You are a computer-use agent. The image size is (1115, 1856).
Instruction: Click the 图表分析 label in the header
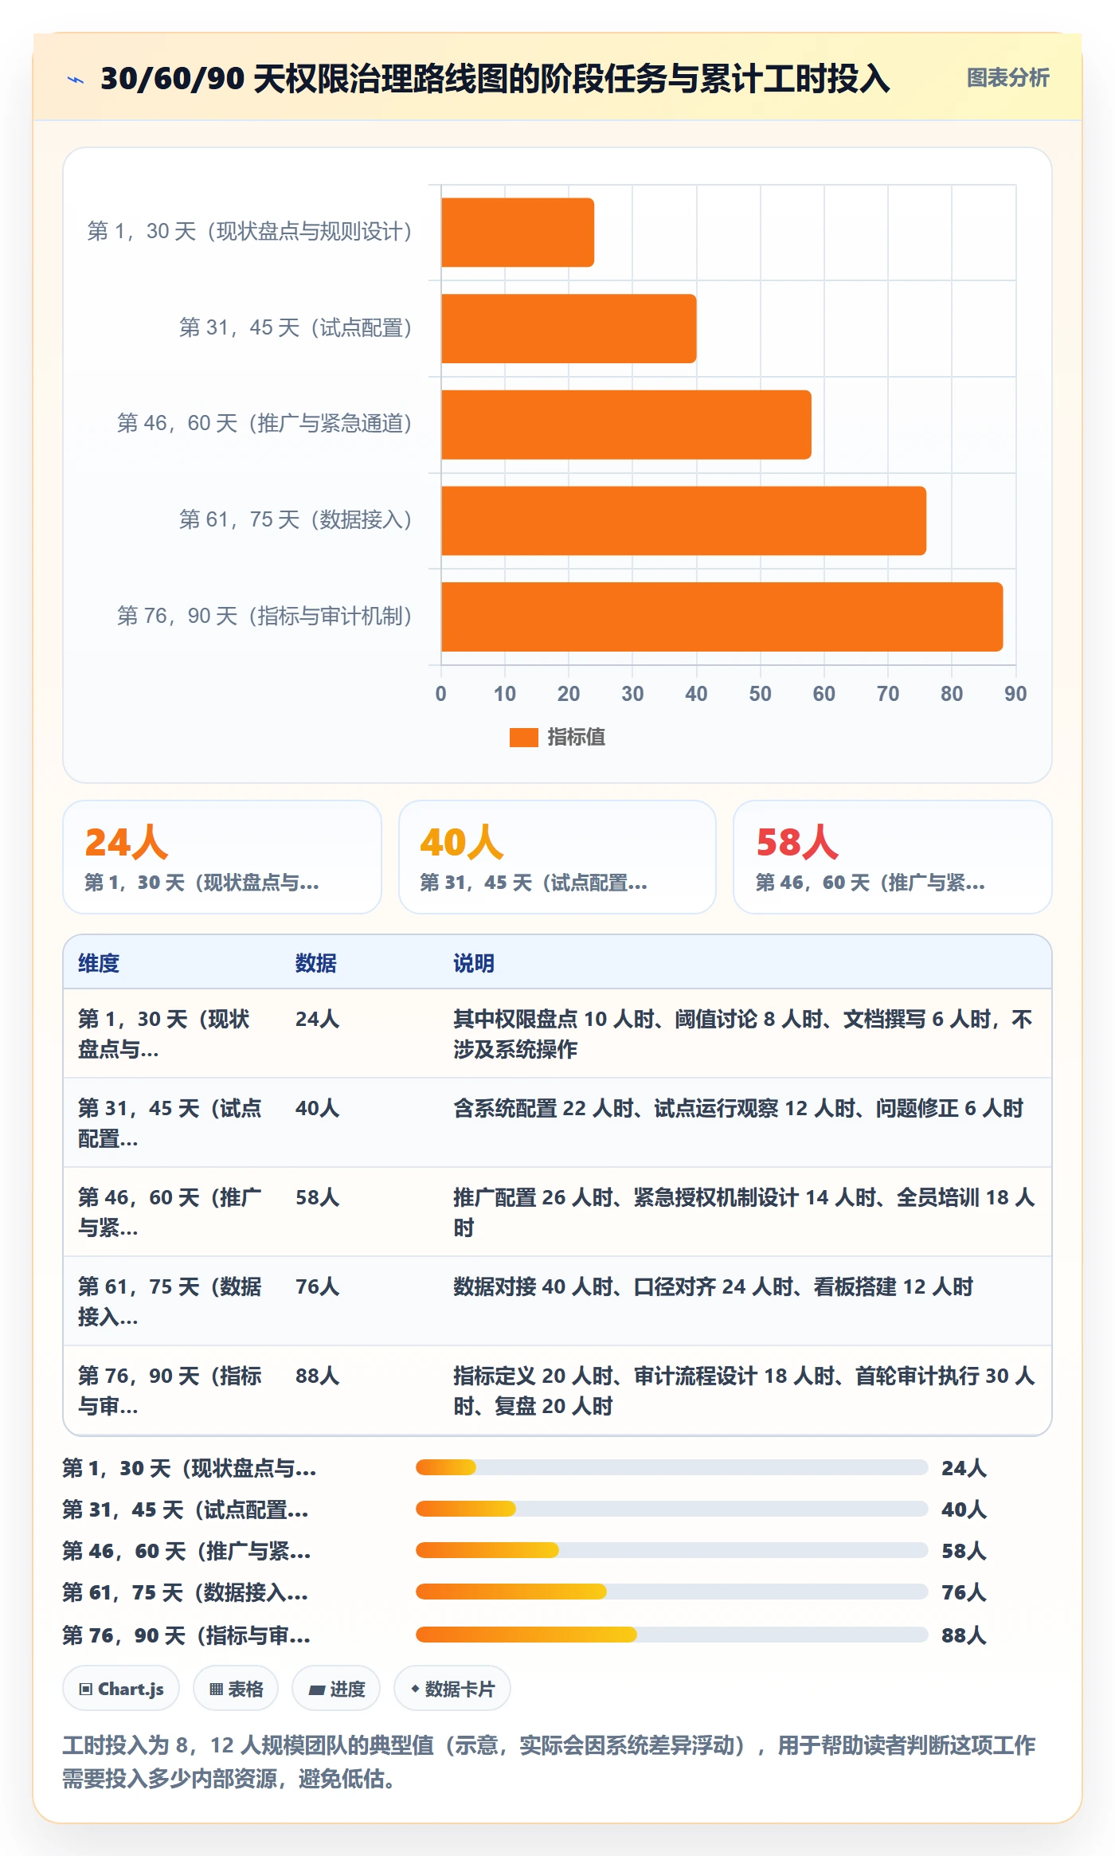click(1007, 78)
